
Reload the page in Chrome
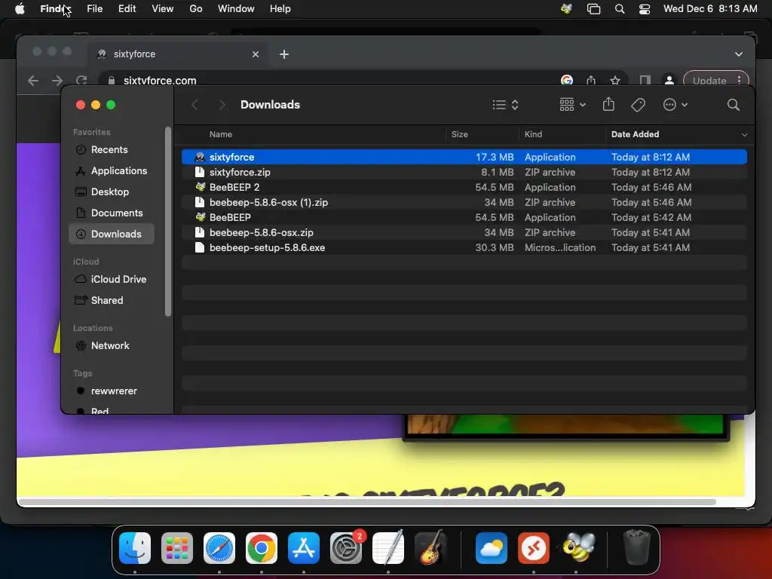tap(81, 80)
